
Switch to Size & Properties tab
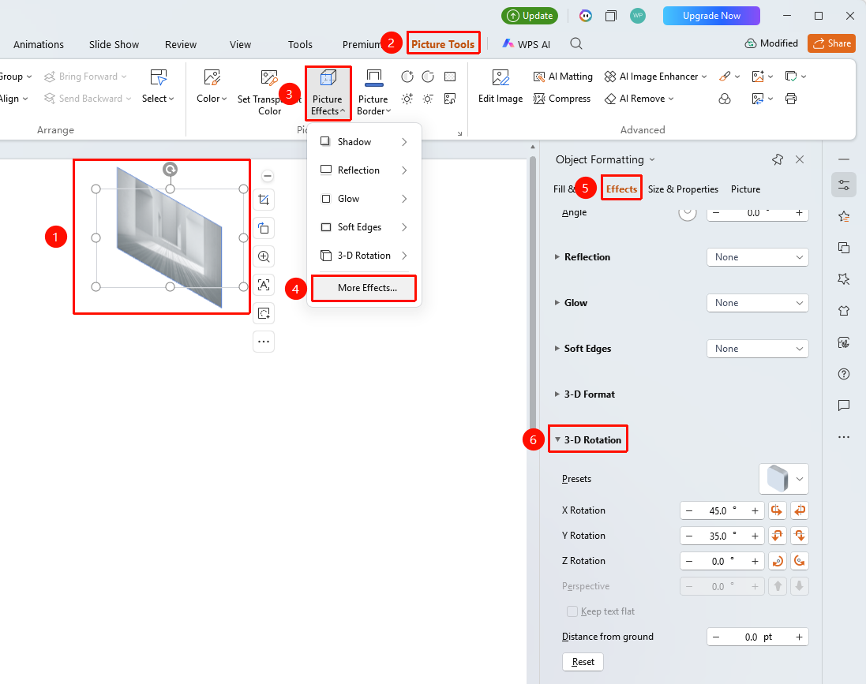(x=683, y=189)
